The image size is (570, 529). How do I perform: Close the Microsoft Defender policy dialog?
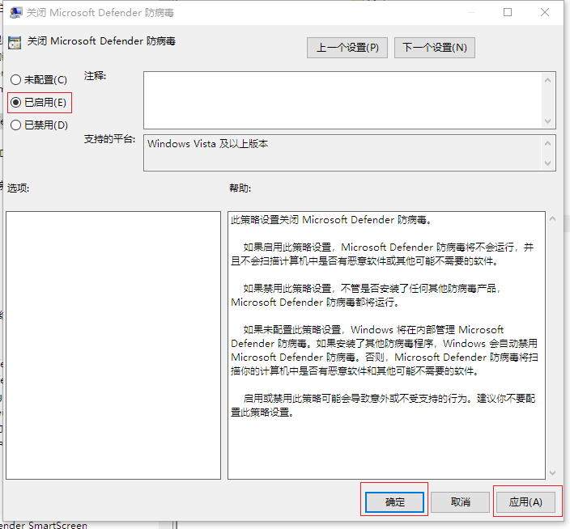pyautogui.click(x=546, y=13)
